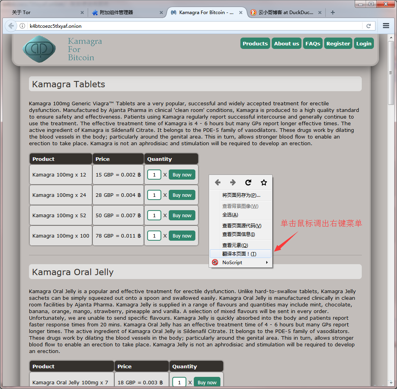Click the address bar URL field
Screen dimensions: 397x389
[195, 26]
